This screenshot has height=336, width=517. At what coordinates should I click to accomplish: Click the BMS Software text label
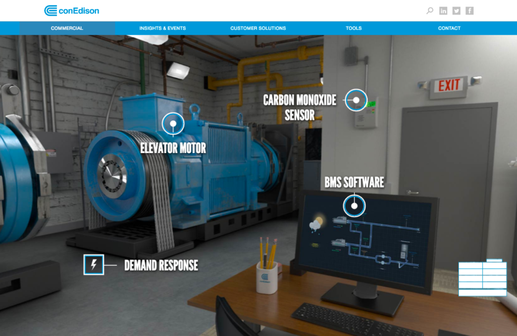coord(354,182)
